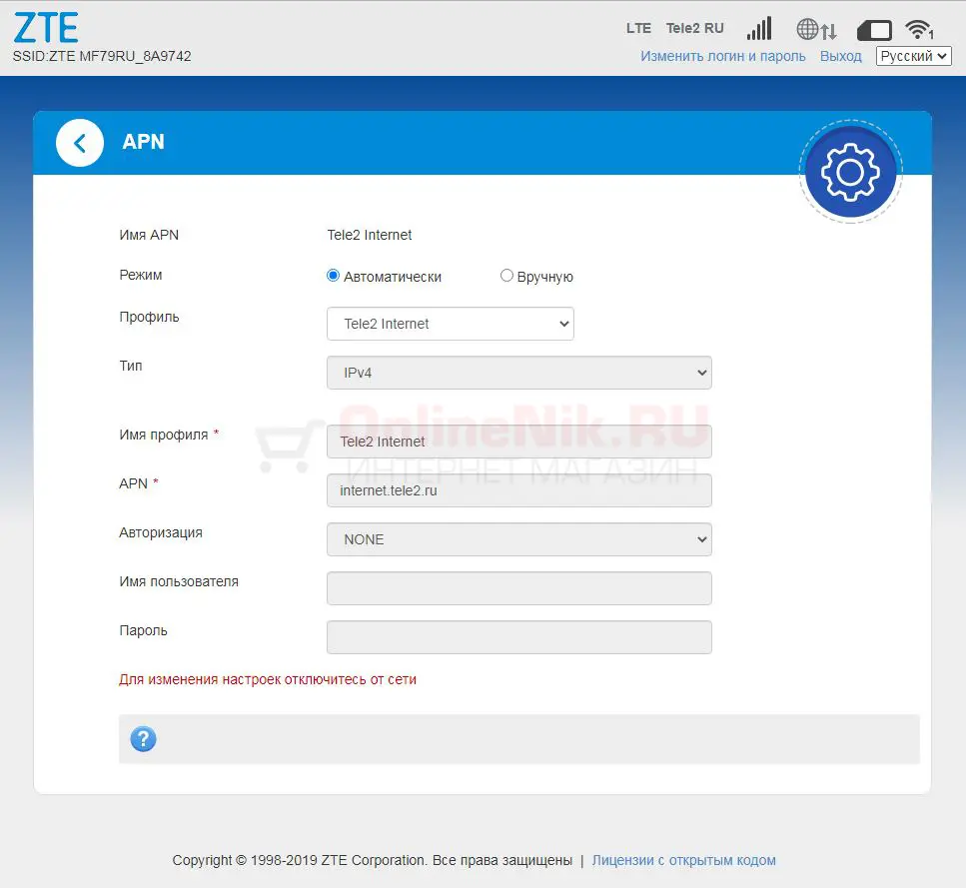Image resolution: width=966 pixels, height=888 pixels.
Task: Click the Wi-Fi connected devices icon
Action: click(919, 29)
